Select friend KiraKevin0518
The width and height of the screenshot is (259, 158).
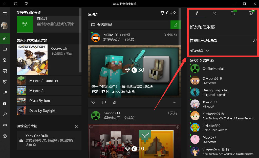pos(222,116)
